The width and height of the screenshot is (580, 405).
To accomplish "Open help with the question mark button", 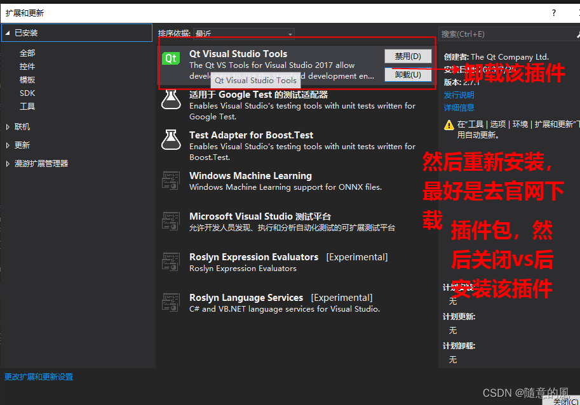I will point(554,13).
